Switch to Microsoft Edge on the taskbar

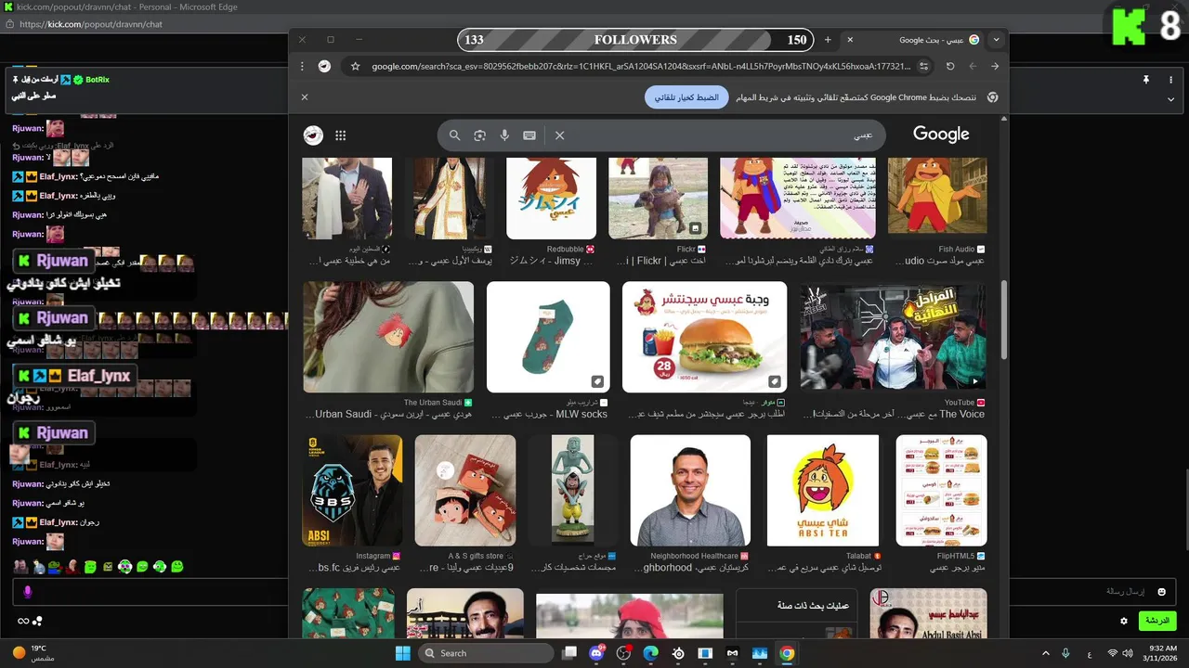pos(650,653)
